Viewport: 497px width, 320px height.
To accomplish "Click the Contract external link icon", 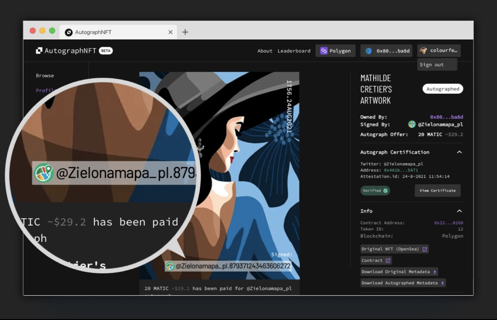I will click(x=388, y=261).
